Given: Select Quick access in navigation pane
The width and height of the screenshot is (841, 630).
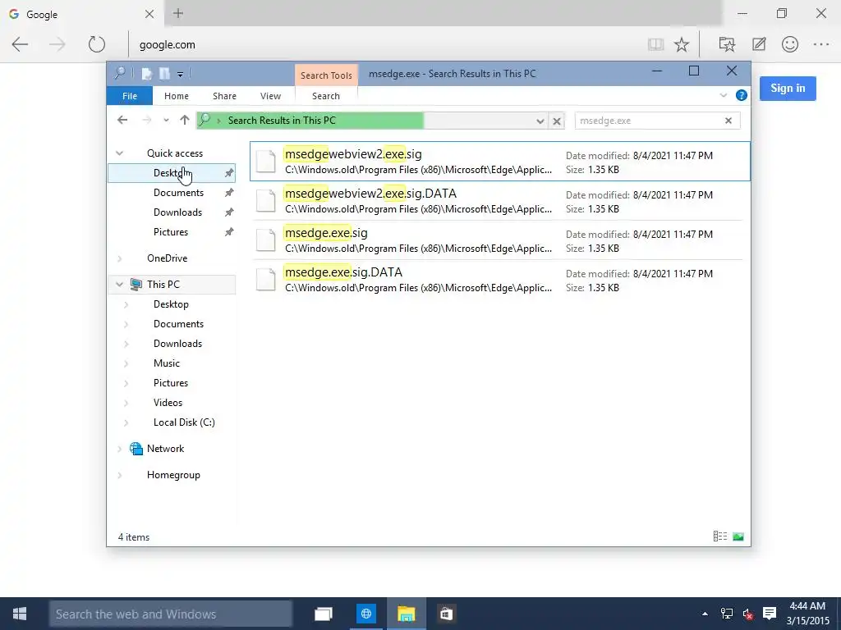Looking at the screenshot, I should [175, 153].
